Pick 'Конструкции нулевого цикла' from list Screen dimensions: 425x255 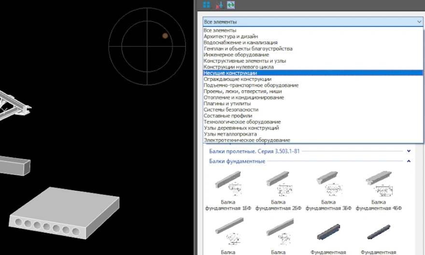[x=239, y=67]
